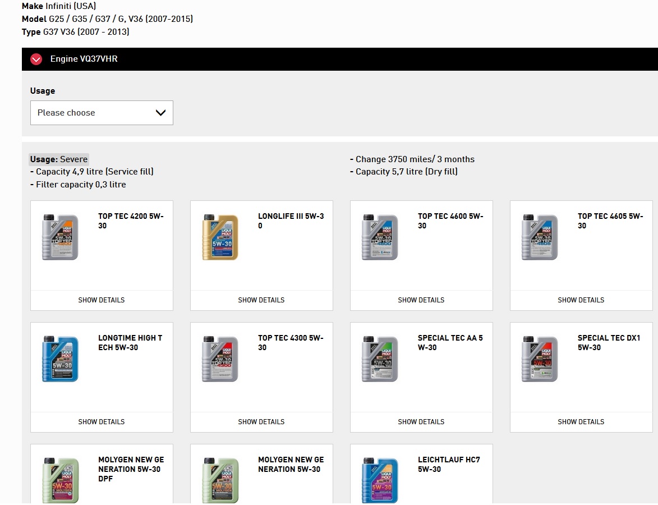
Task: Show details for Longlife III 5W-30
Action: click(x=261, y=300)
